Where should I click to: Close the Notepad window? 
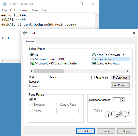pos(93,4)
